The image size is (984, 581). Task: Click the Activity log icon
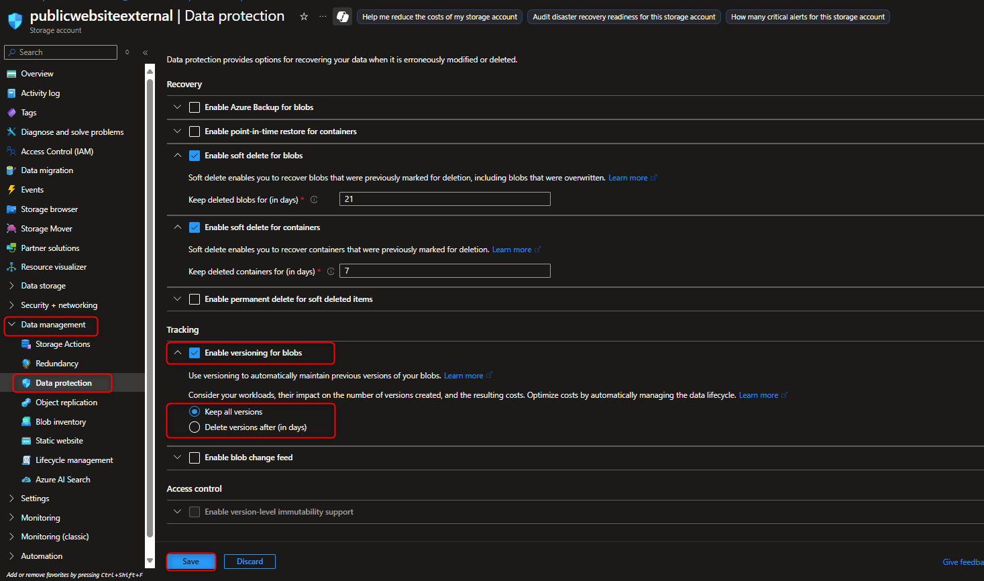point(11,93)
